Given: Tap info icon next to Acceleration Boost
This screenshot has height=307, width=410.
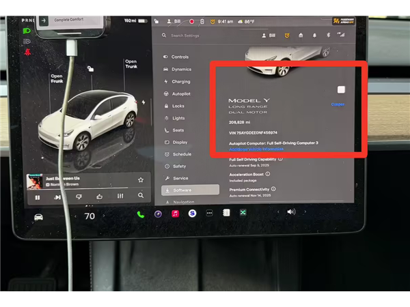Looking at the screenshot, I should pos(268,174).
